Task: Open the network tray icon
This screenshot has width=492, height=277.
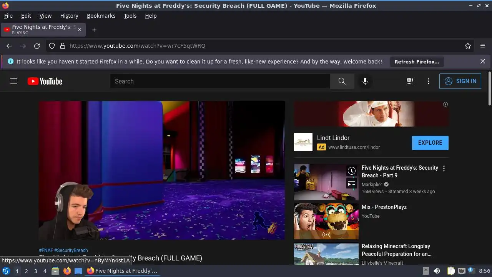Action: pos(462,271)
